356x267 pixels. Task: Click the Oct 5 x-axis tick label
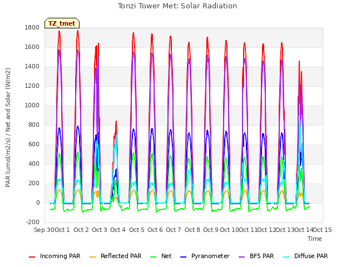[137, 230]
